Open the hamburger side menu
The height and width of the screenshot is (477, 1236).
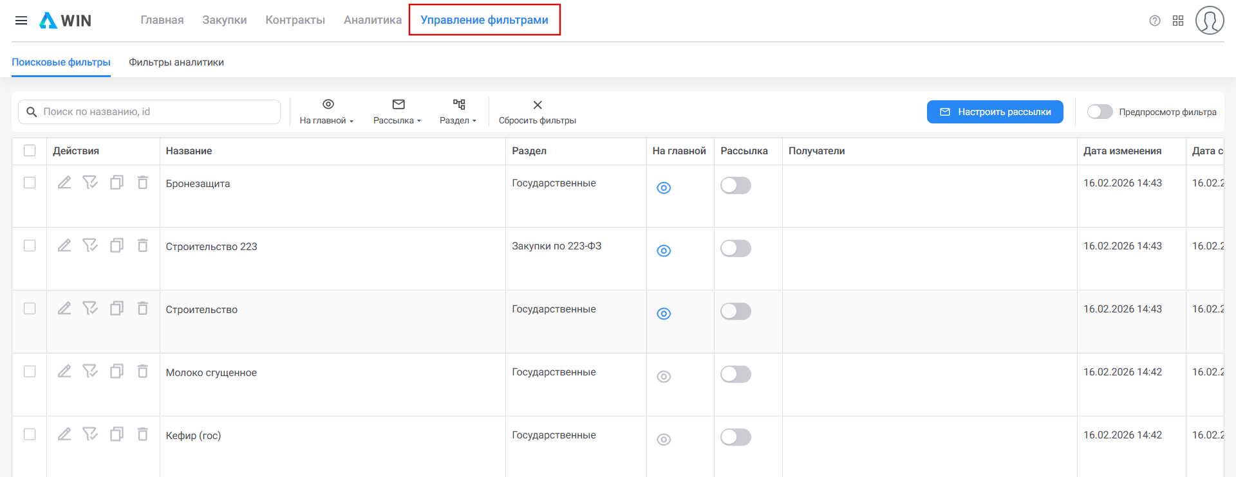click(21, 21)
